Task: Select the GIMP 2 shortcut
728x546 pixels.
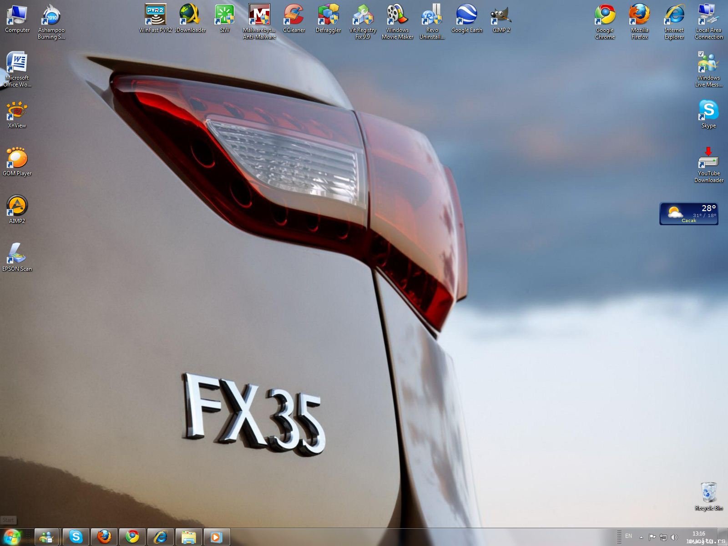Action: pos(501,19)
